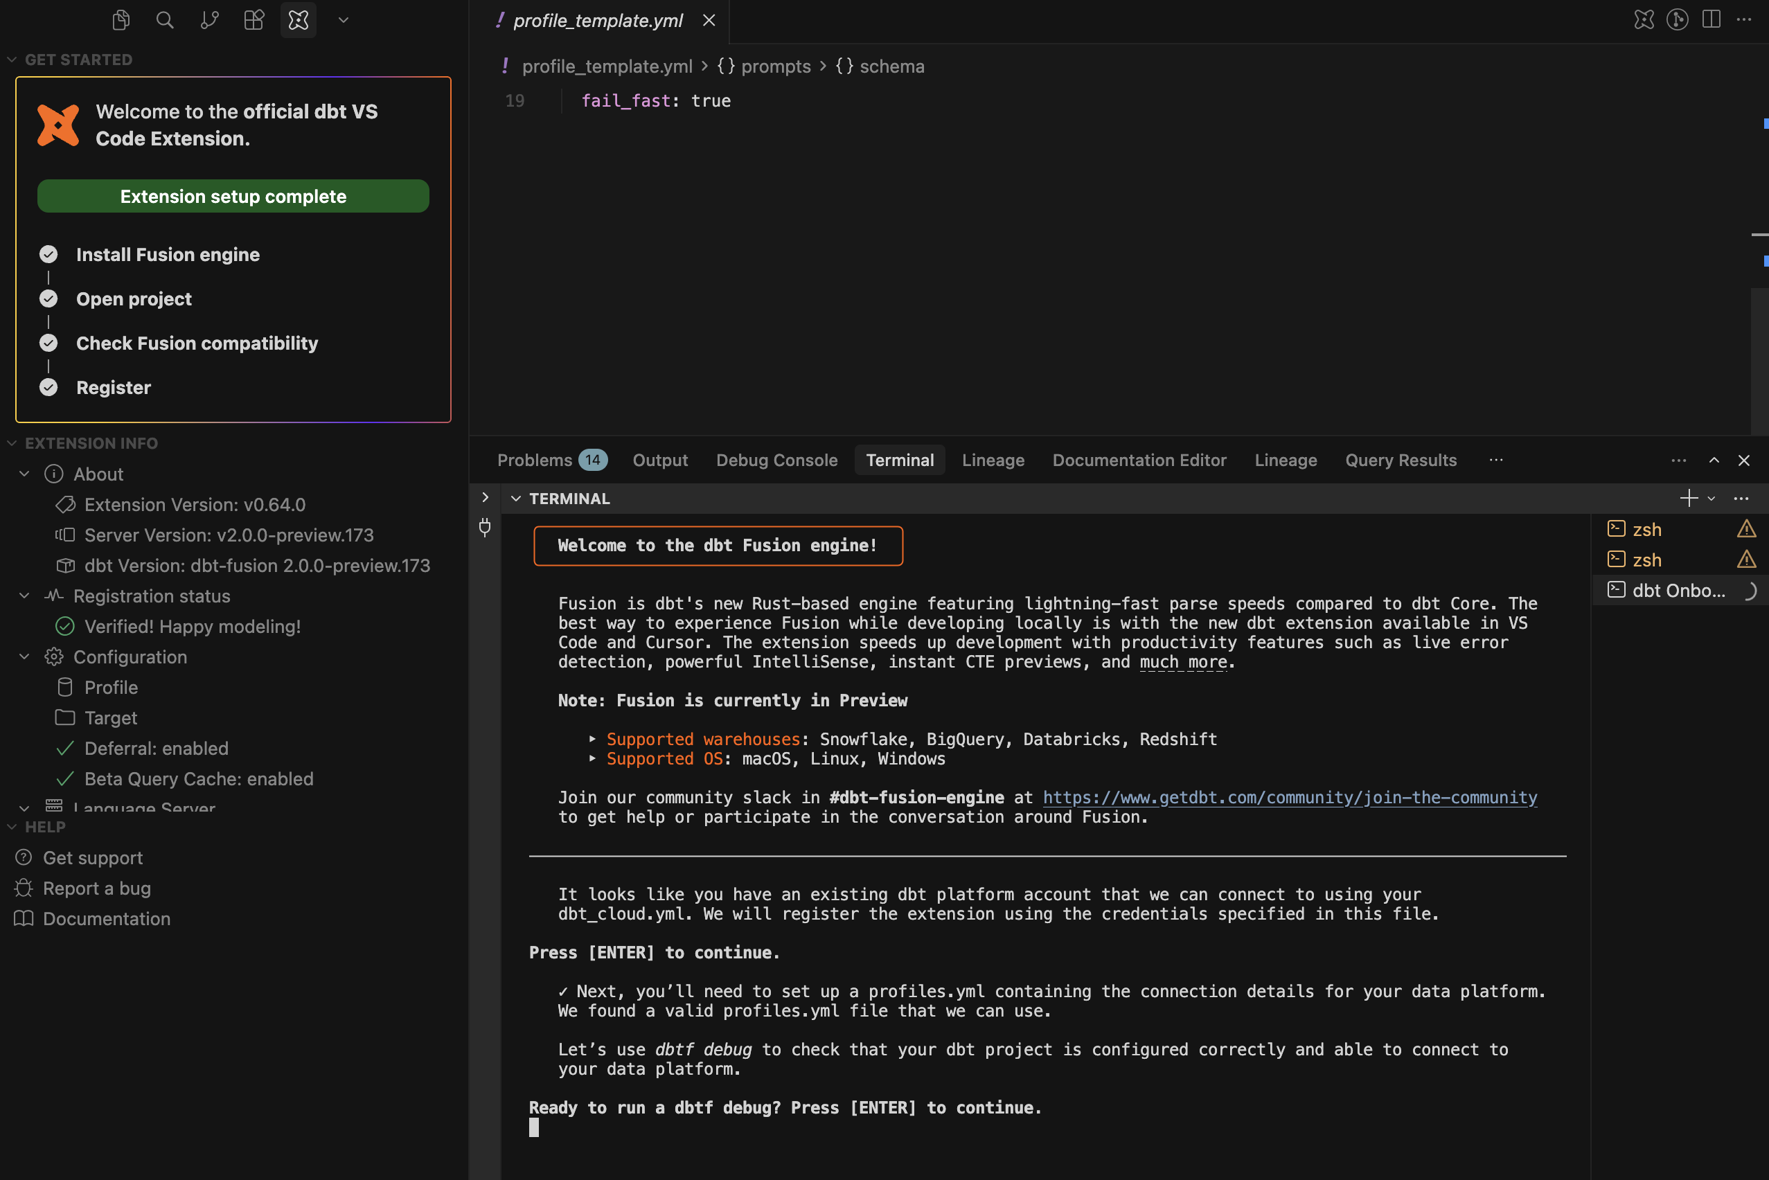Open editor More Actions ellipsis menu

click(1743, 19)
